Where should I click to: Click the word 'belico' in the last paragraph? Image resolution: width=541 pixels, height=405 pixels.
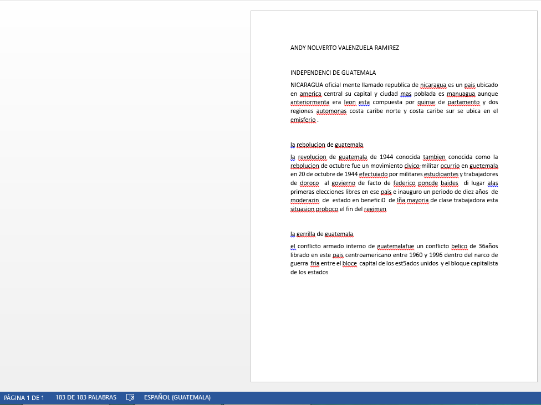[459, 247]
